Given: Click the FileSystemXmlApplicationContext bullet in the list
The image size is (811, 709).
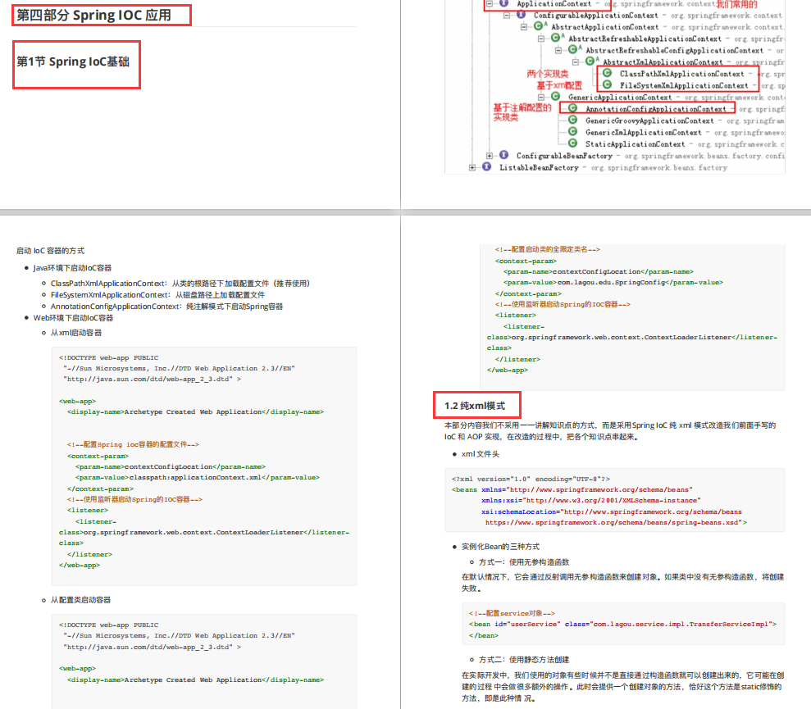Looking at the screenshot, I should [x=157, y=295].
